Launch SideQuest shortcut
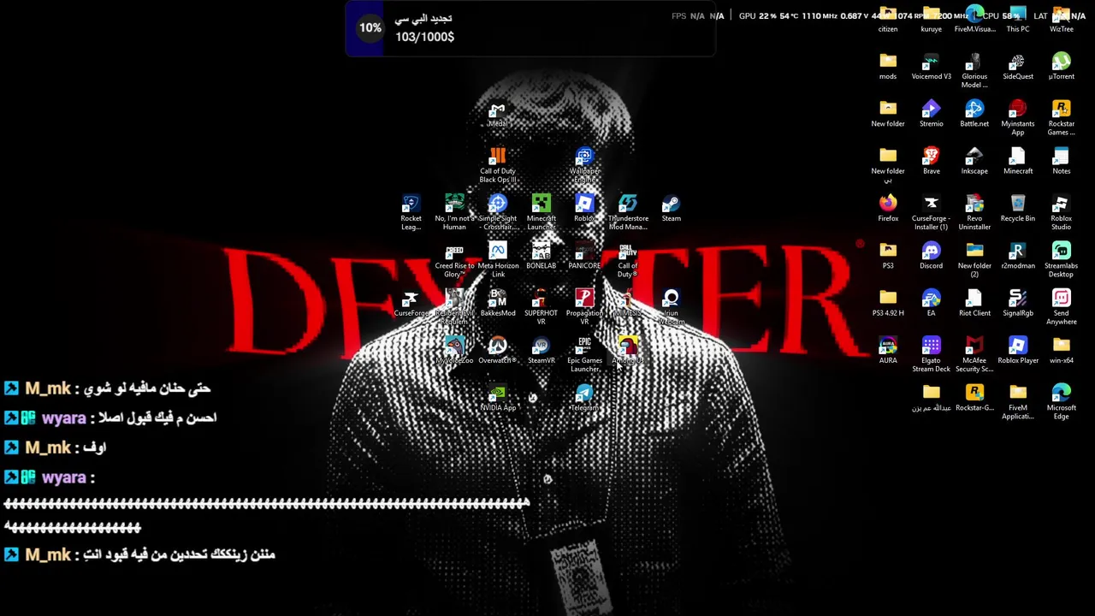This screenshot has height=616, width=1095. click(1018, 67)
